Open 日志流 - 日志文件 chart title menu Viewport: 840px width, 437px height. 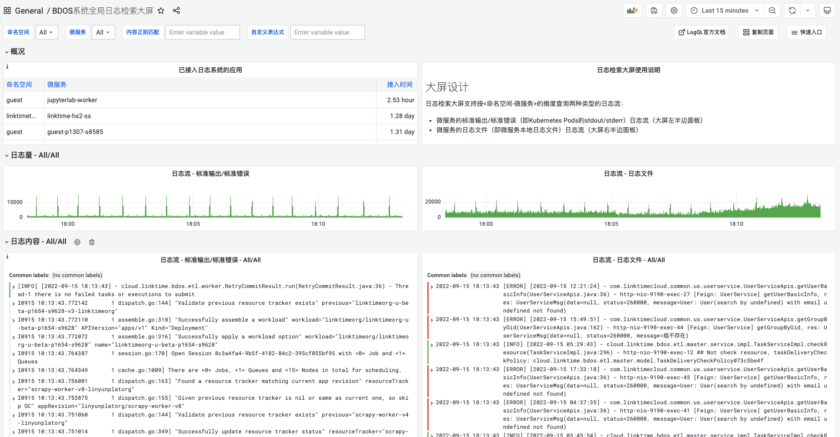(629, 174)
